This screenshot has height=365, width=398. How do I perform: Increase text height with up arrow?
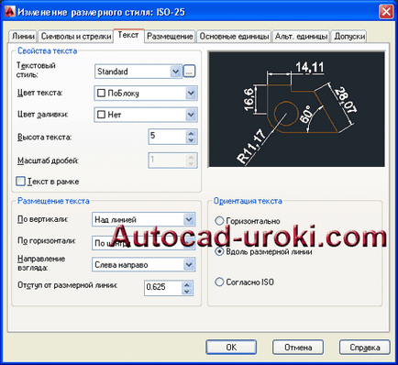point(191,133)
